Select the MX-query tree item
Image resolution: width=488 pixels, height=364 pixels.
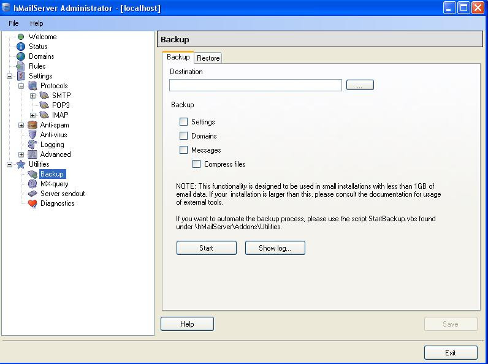pyautogui.click(x=54, y=184)
